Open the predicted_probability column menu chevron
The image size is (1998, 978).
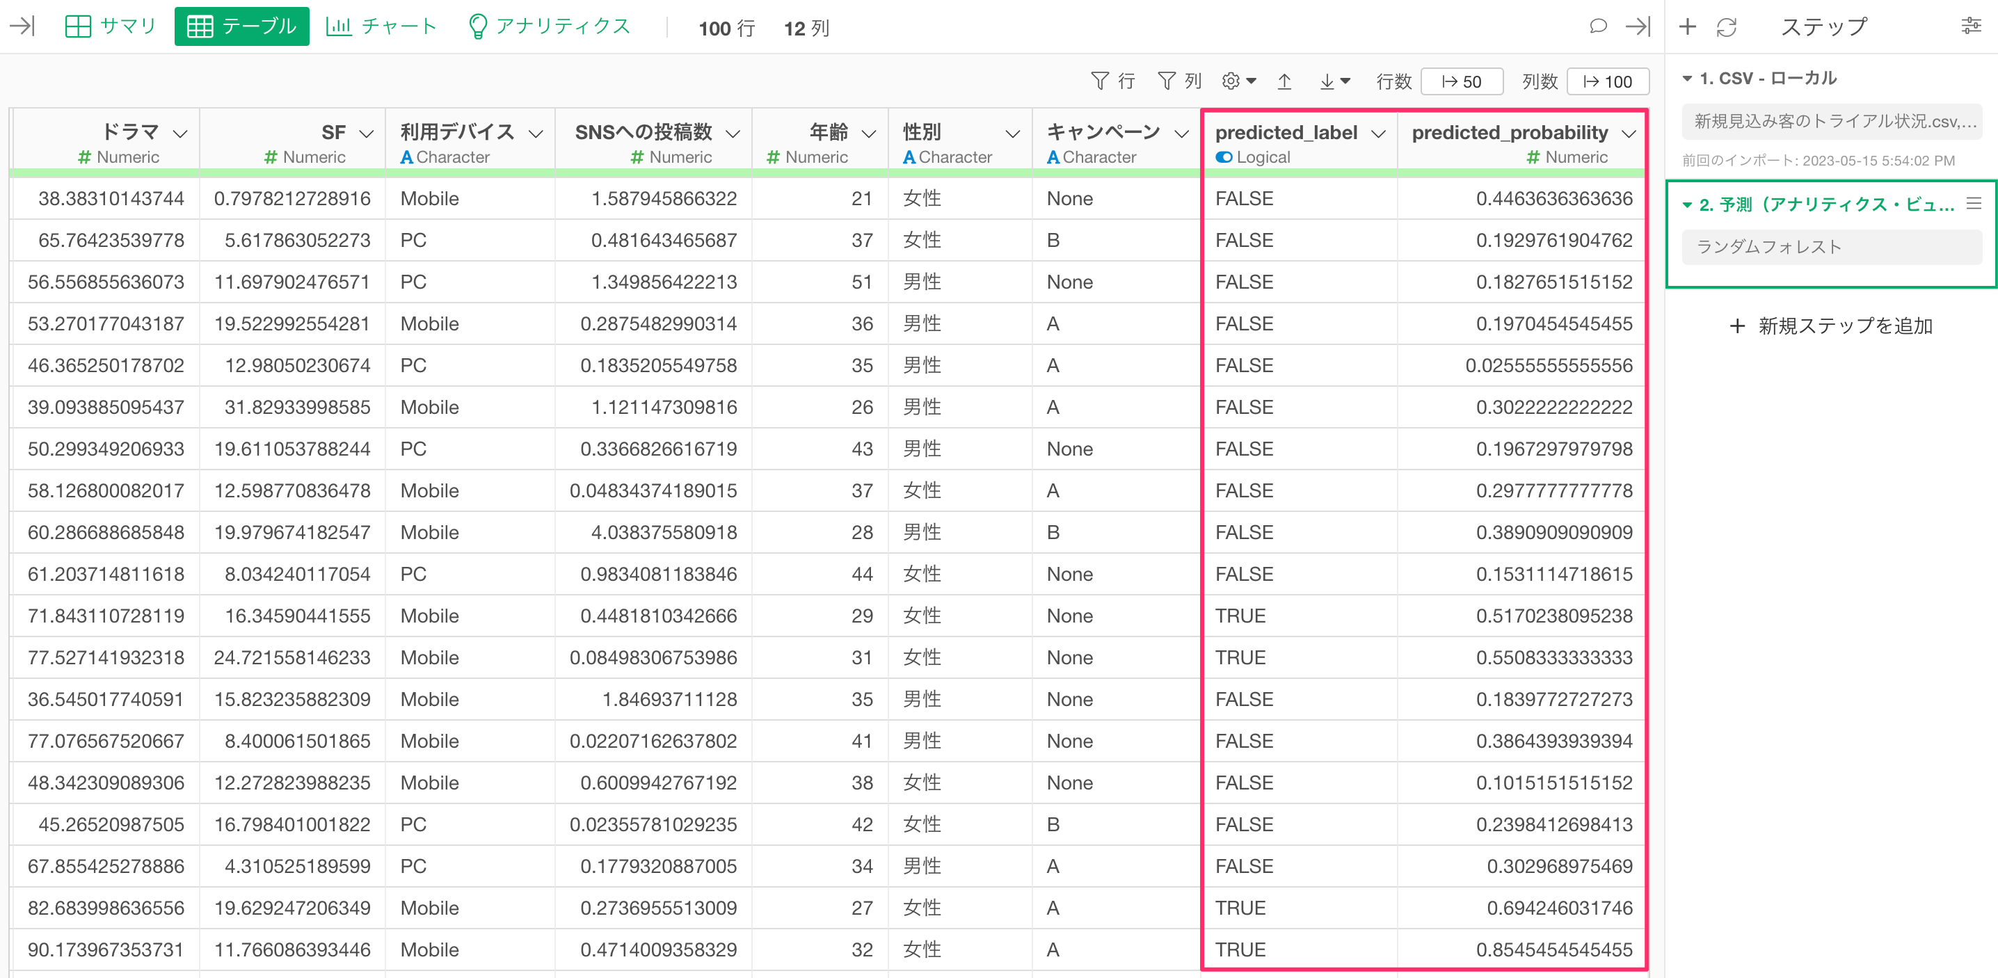1629,134
